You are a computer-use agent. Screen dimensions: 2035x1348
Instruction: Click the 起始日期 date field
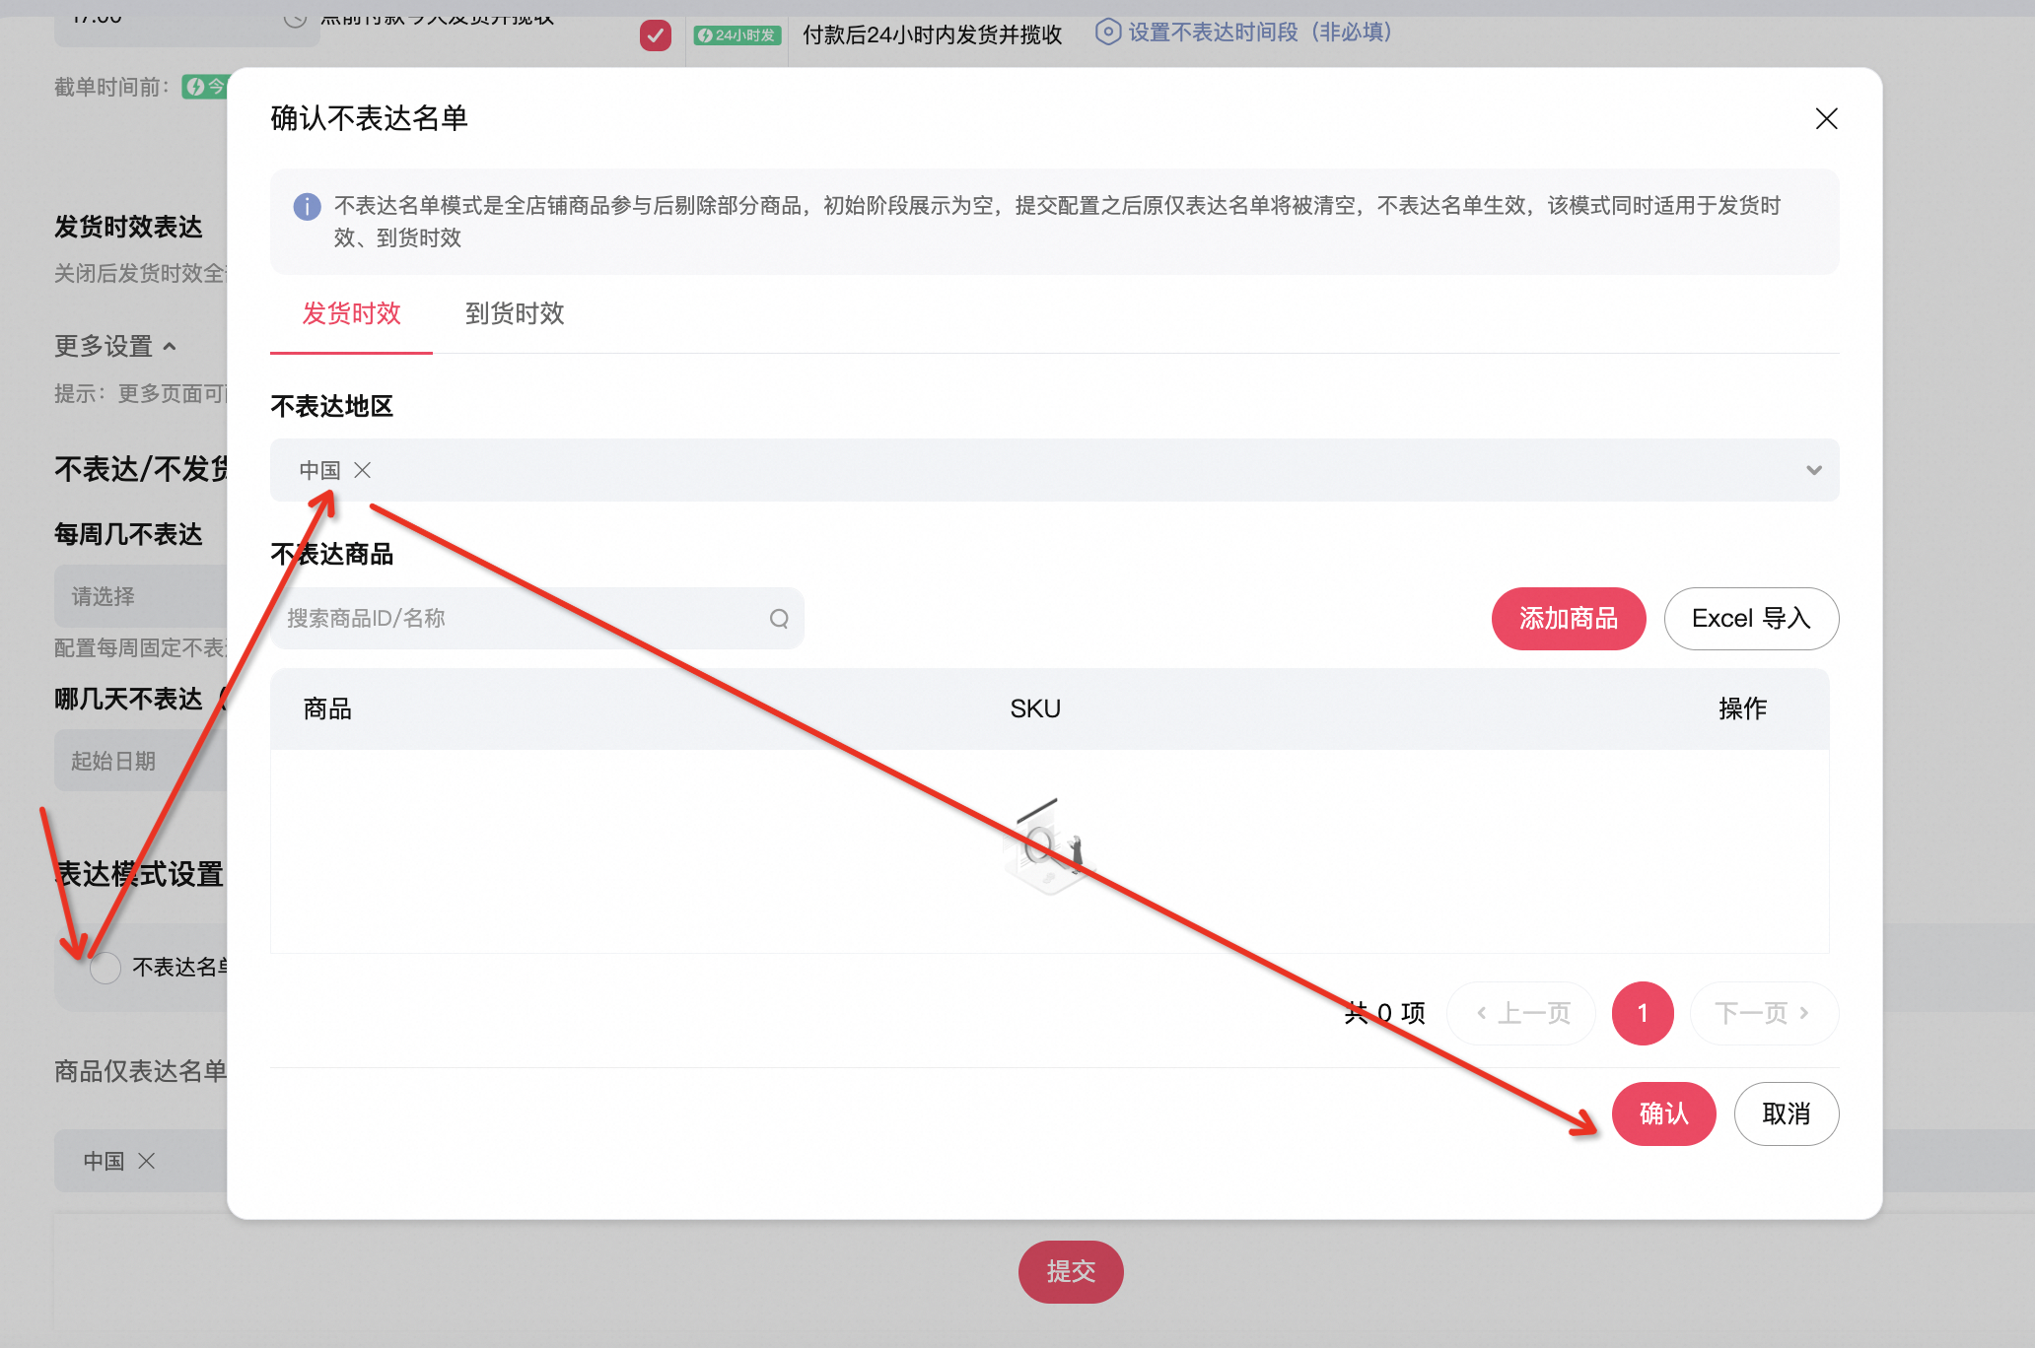click(141, 761)
